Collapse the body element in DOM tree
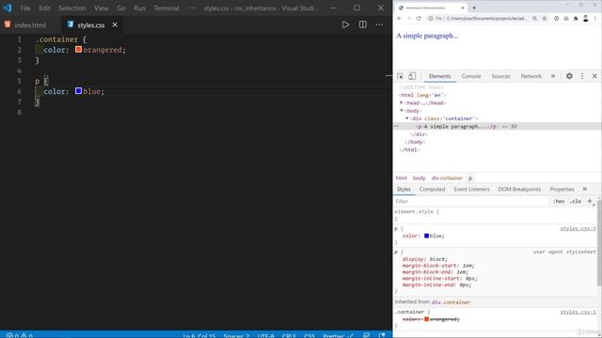This screenshot has width=602, height=338. pos(402,111)
